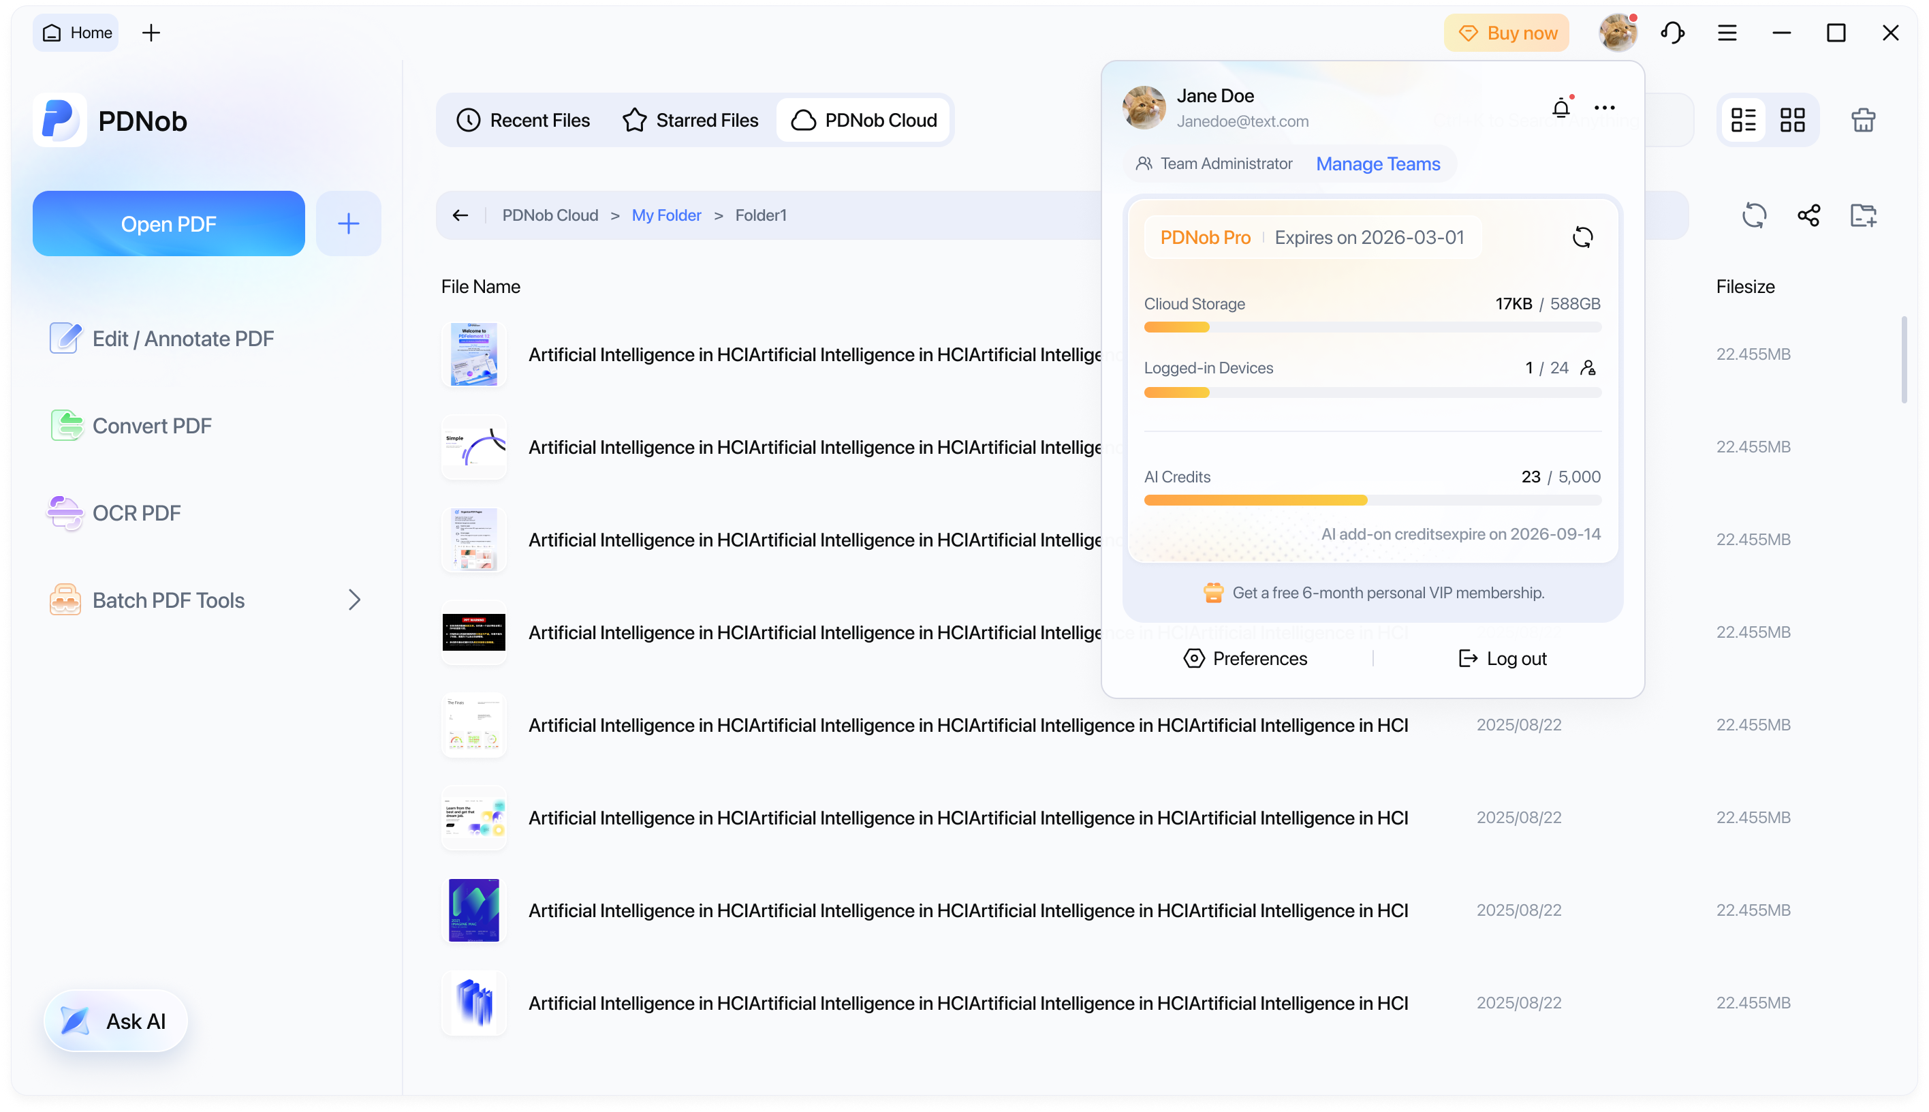Open Convert PDF tool
This screenshot has height=1112, width=1929.
point(131,425)
